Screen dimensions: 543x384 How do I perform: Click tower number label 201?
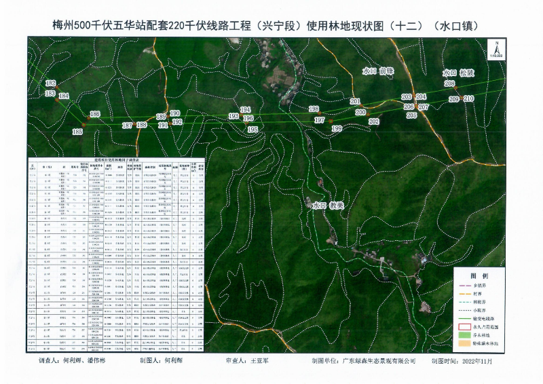(355, 101)
